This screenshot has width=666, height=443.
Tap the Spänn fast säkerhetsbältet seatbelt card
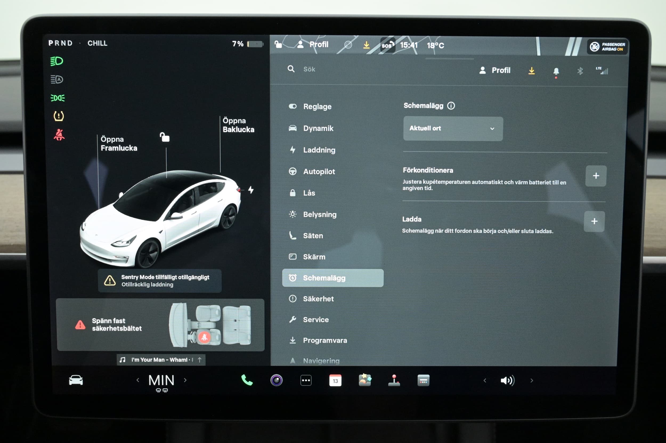pos(160,325)
